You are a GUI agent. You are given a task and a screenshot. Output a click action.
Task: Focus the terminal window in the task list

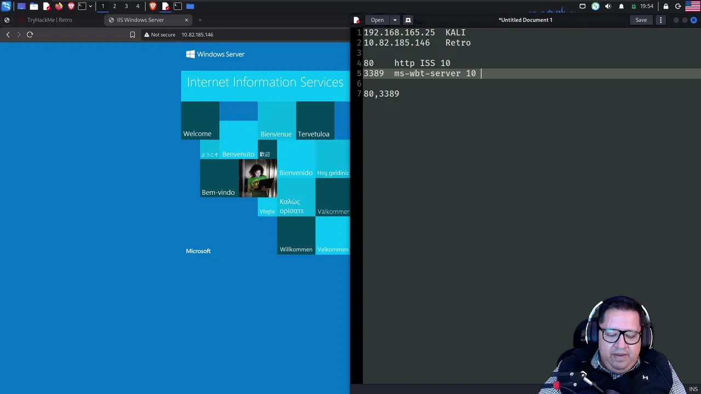coord(177,6)
